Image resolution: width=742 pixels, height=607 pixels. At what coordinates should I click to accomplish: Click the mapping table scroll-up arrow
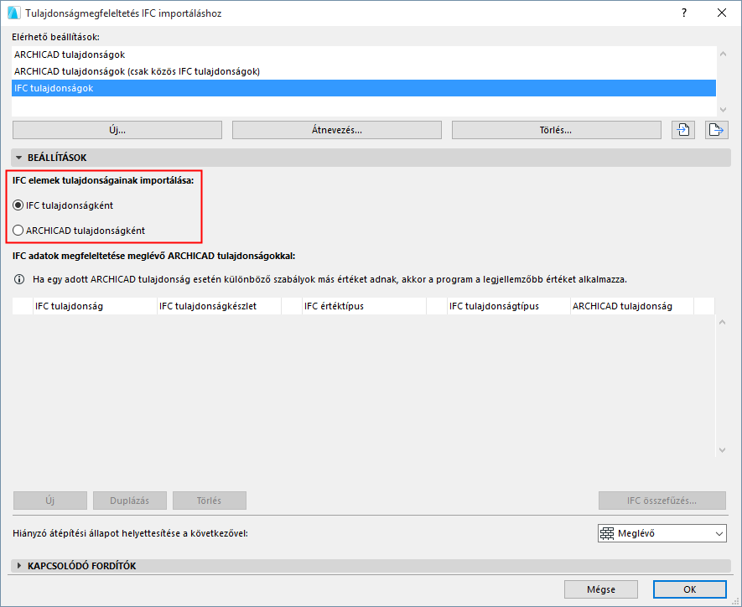(x=722, y=322)
